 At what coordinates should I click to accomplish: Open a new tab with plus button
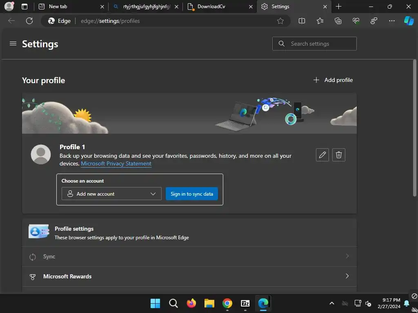(x=338, y=7)
